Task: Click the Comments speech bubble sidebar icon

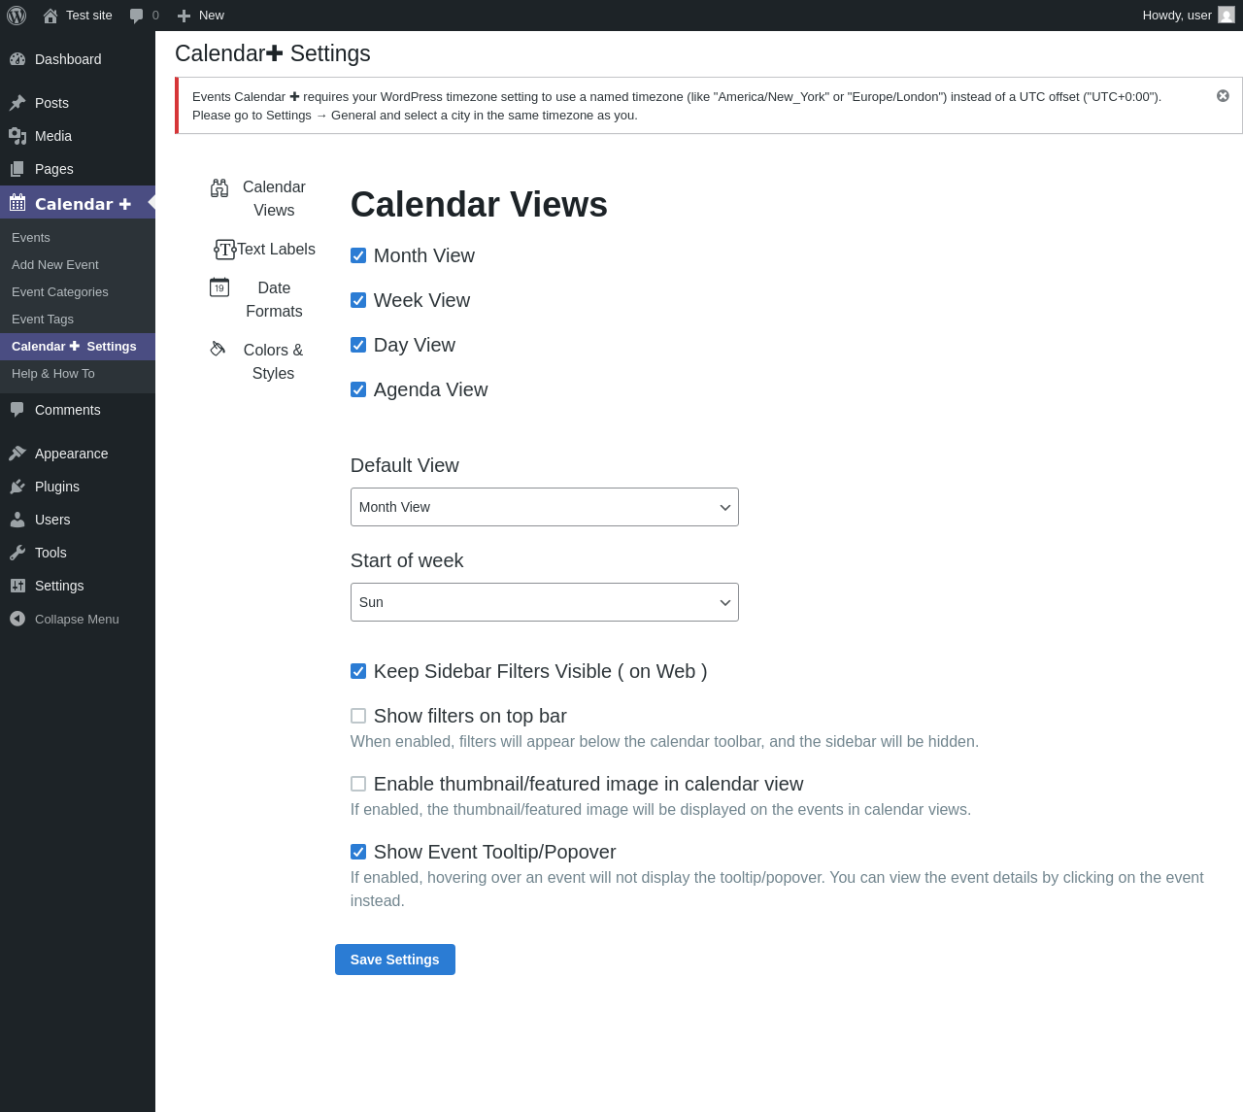Action: pyautogui.click(x=17, y=410)
